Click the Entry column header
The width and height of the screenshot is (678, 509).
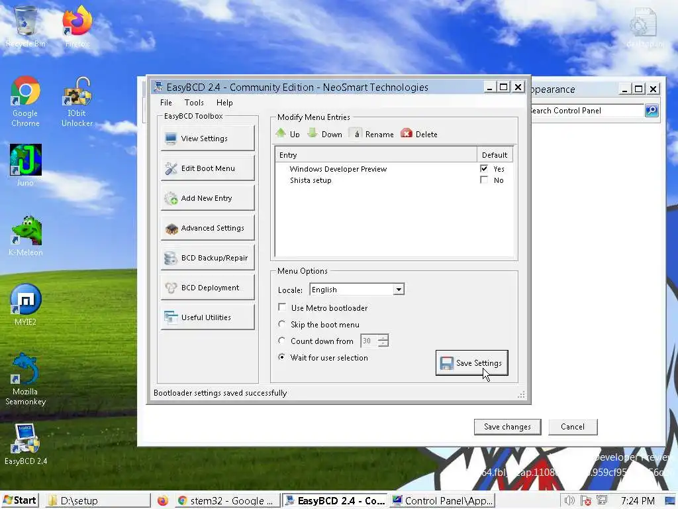coord(376,155)
